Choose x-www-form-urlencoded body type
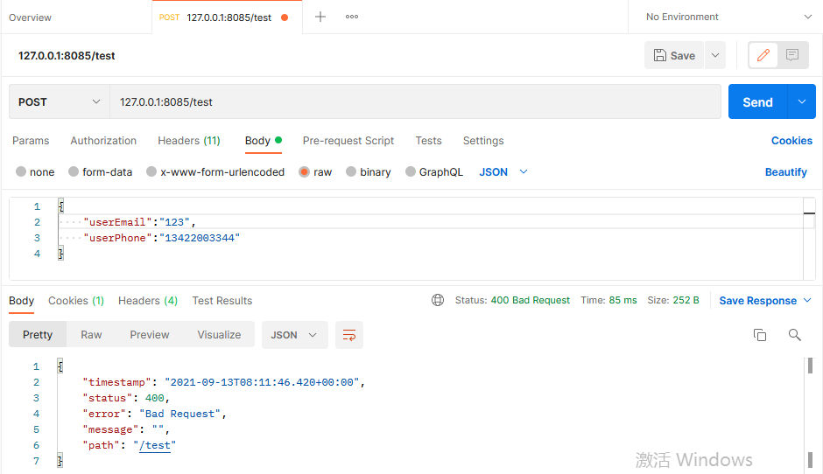This screenshot has height=474, width=823. (x=151, y=171)
